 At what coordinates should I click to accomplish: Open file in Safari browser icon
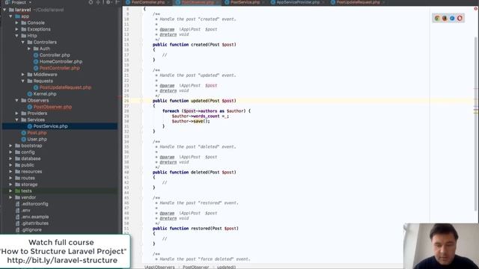452,18
